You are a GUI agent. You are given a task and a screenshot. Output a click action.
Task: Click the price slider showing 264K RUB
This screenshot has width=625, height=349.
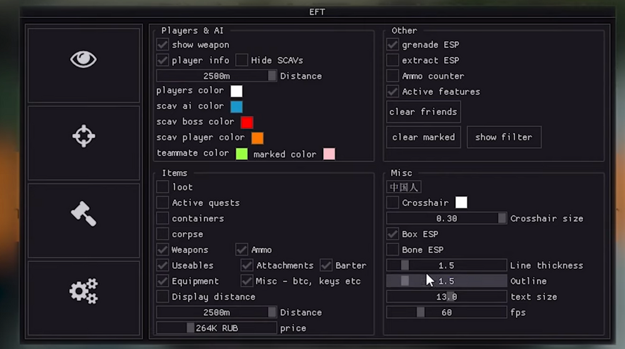click(216, 328)
